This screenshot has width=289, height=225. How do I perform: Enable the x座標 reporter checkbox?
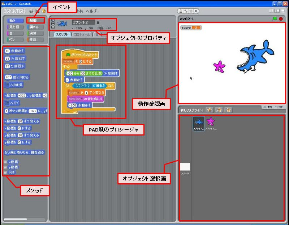coord(5,162)
